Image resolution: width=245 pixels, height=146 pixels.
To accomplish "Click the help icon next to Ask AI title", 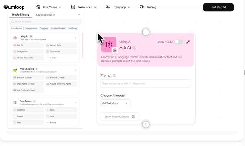I will (x=134, y=48).
